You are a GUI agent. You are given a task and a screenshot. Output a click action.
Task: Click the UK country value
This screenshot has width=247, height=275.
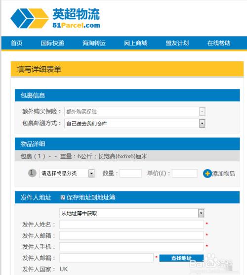click(64, 269)
